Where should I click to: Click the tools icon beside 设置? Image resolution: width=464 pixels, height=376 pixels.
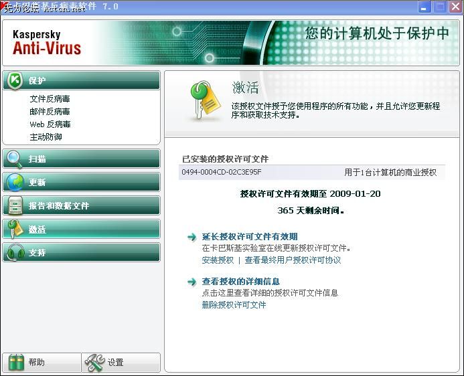click(94, 363)
